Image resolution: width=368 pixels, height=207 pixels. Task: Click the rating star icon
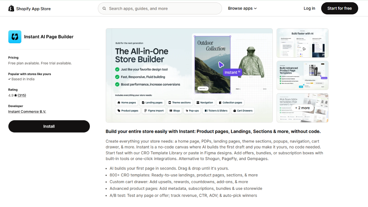pos(16,95)
